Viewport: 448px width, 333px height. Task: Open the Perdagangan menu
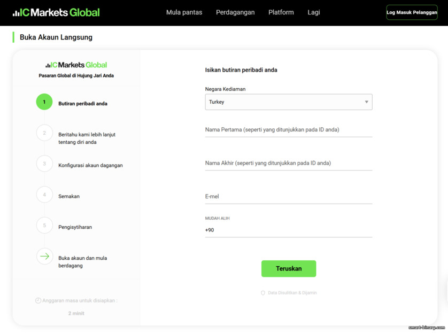[x=235, y=12]
